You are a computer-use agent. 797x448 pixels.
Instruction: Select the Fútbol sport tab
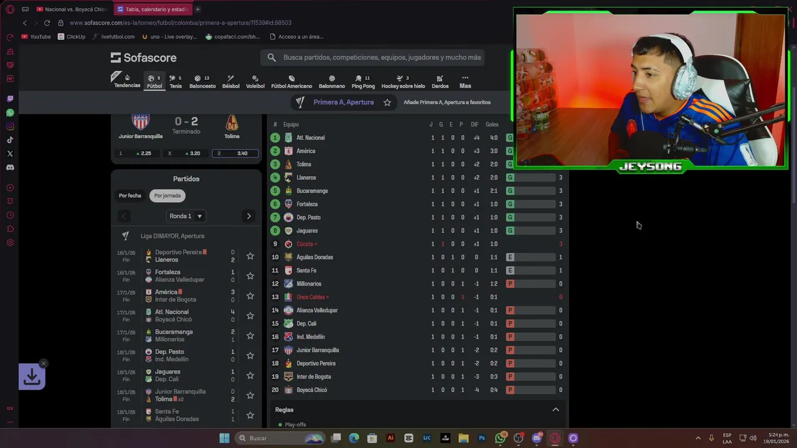point(154,82)
